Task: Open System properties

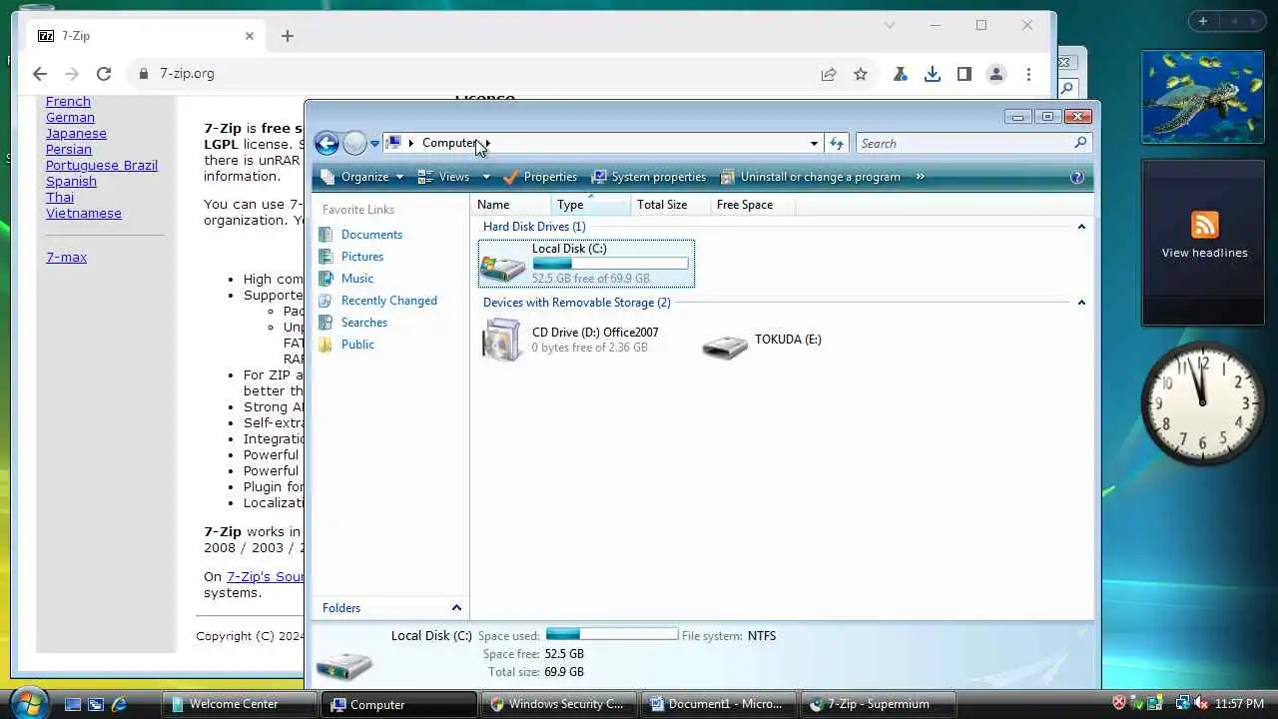Action: click(649, 177)
